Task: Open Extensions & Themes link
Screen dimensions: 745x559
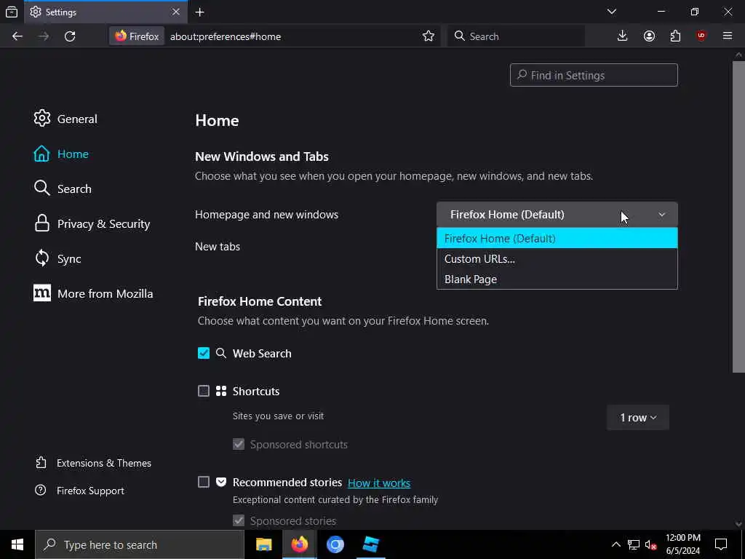Action: [x=94, y=462]
